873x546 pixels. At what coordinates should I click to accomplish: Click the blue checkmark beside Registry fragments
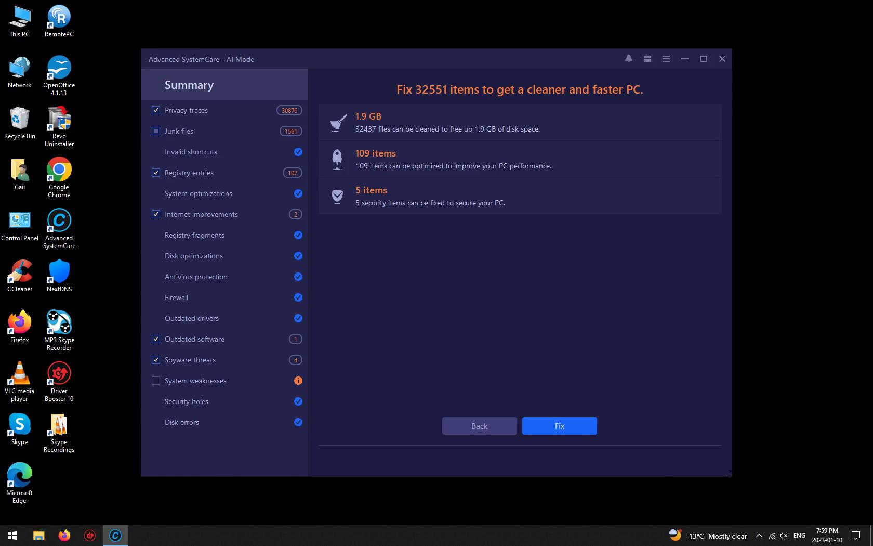[298, 235]
